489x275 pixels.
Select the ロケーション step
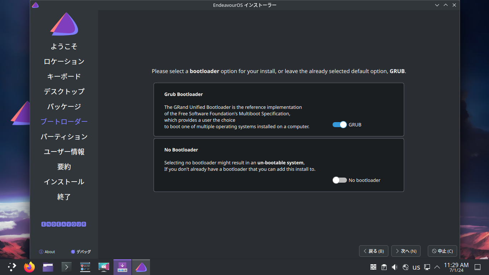click(64, 62)
